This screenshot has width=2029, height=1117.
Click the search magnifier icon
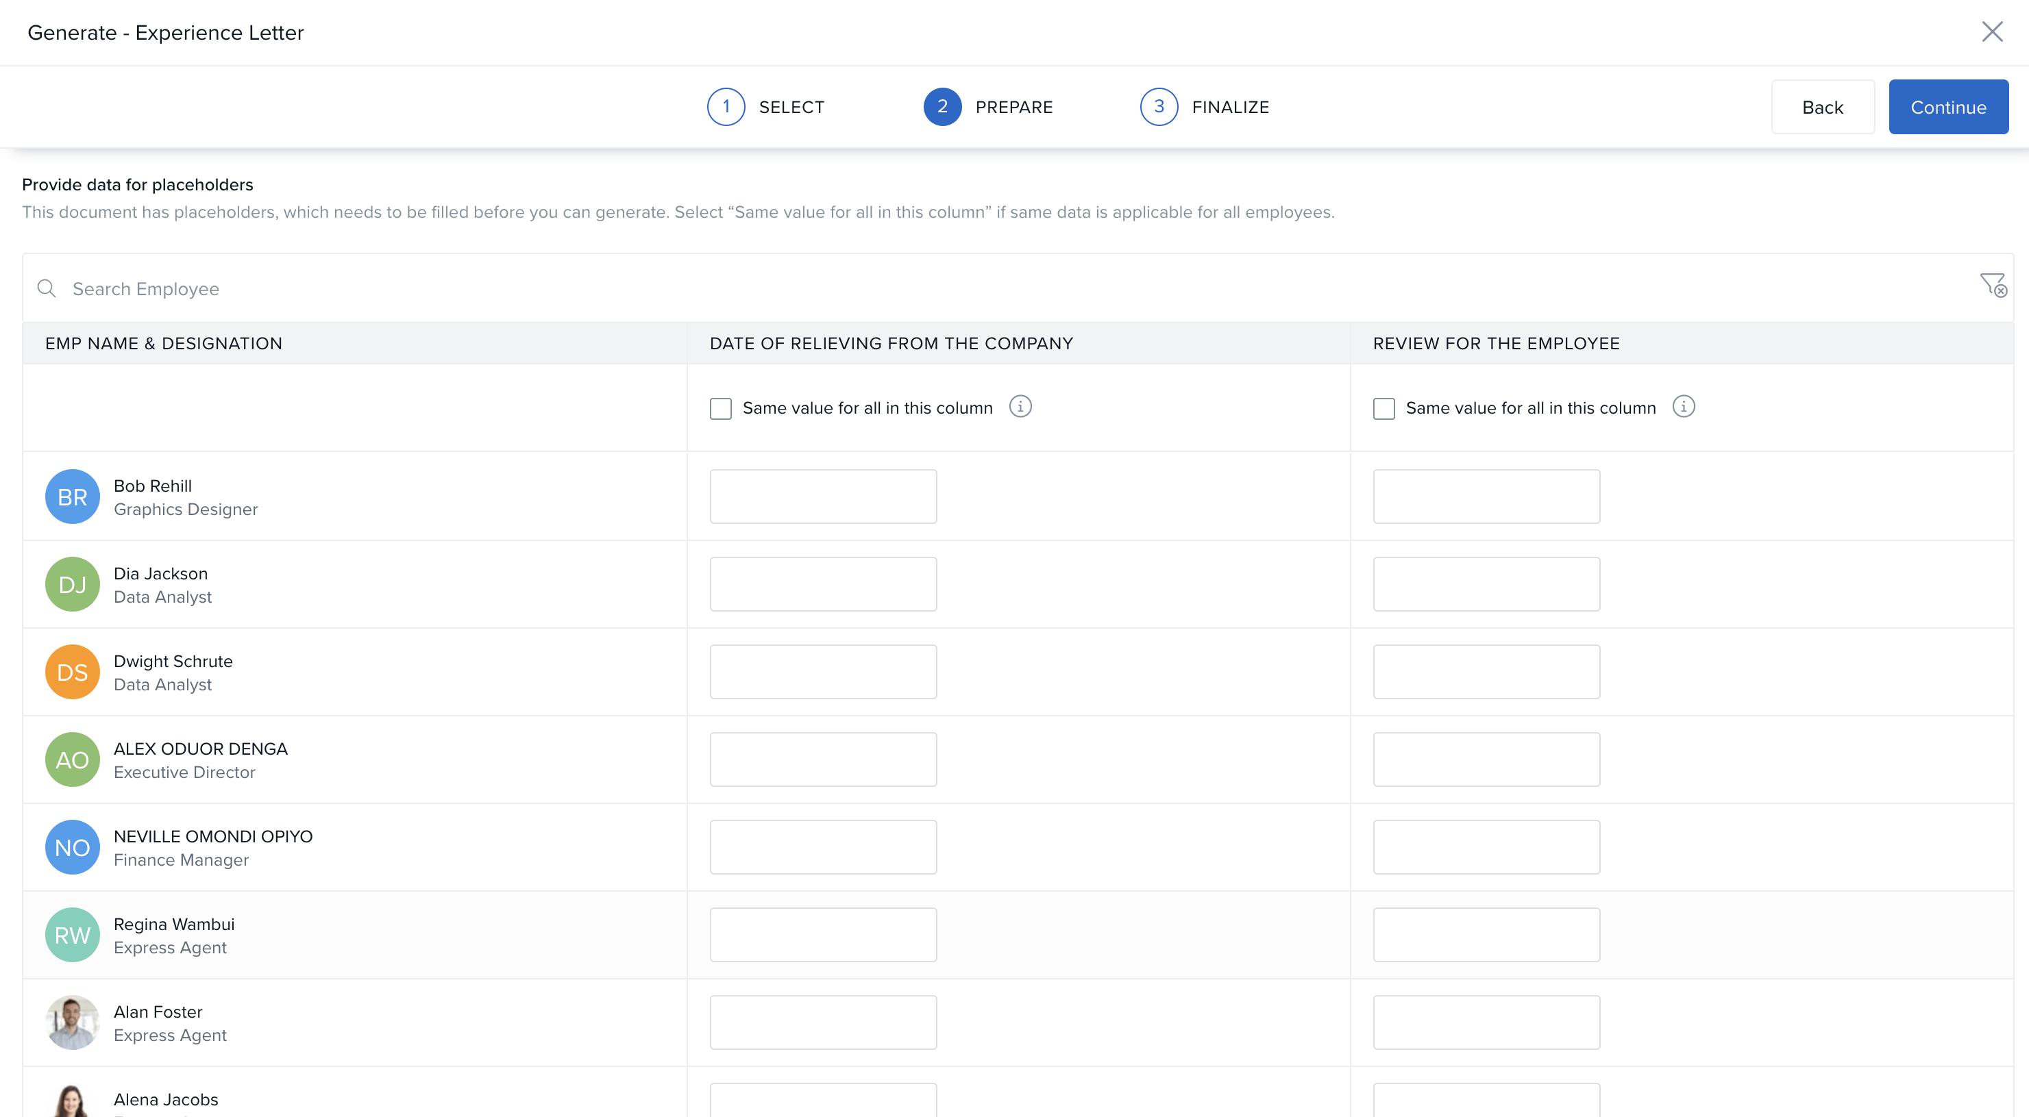(x=47, y=288)
